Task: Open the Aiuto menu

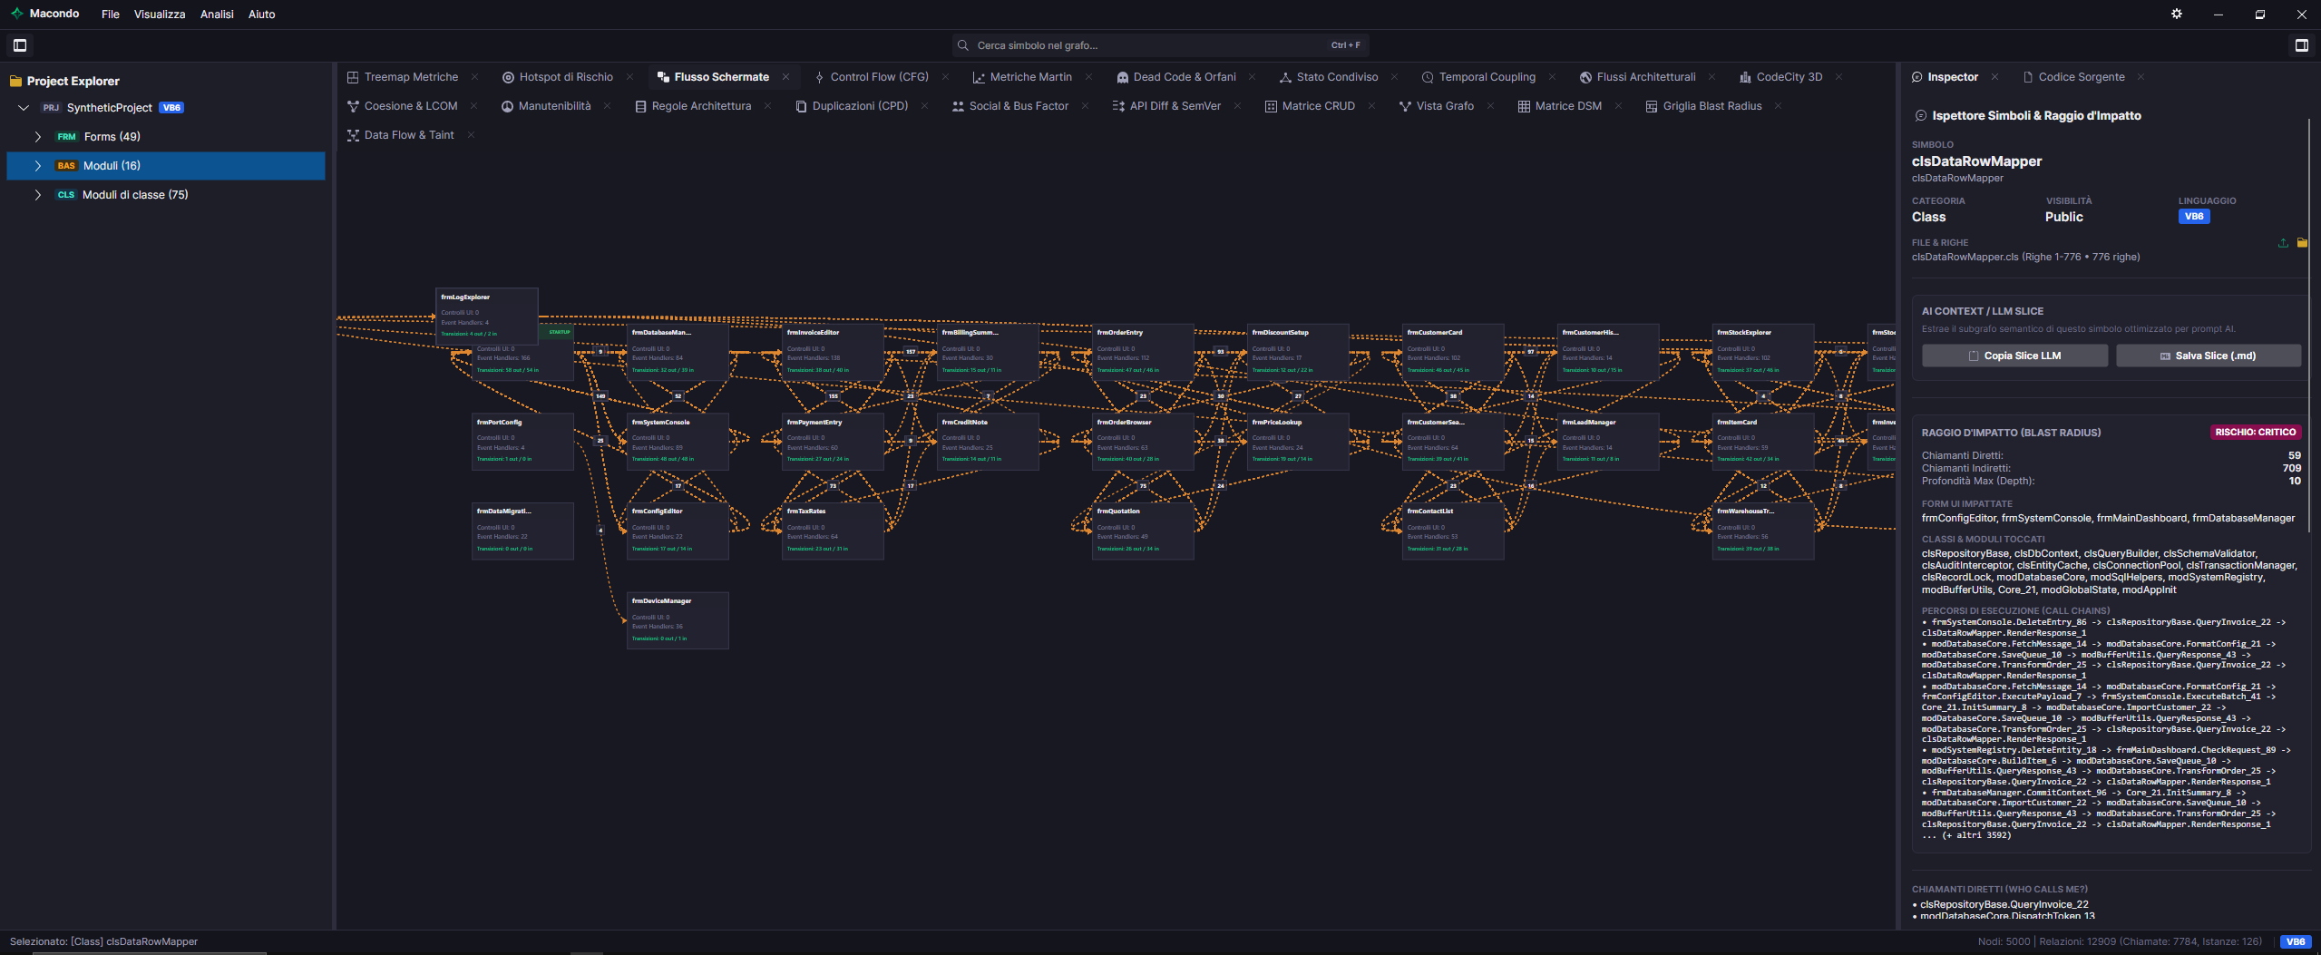Action: (261, 15)
